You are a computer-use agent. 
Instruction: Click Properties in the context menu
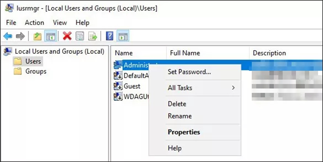(x=184, y=132)
